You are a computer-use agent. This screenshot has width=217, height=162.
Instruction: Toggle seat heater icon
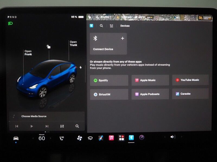tap(62, 138)
